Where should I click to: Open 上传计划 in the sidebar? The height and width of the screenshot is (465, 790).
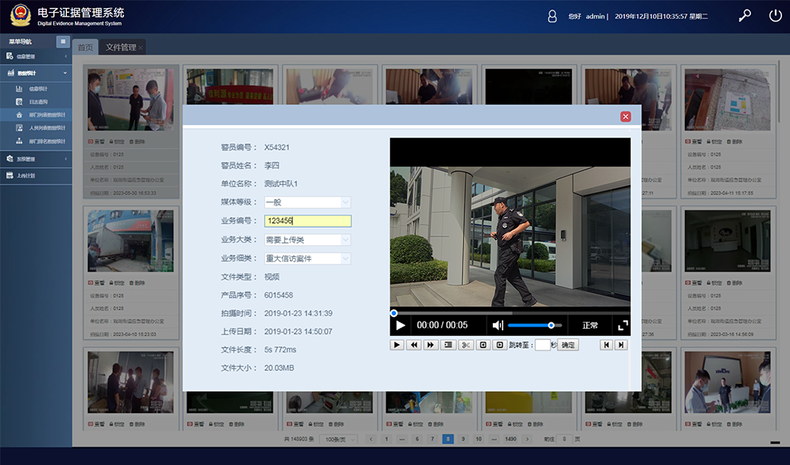[37, 176]
